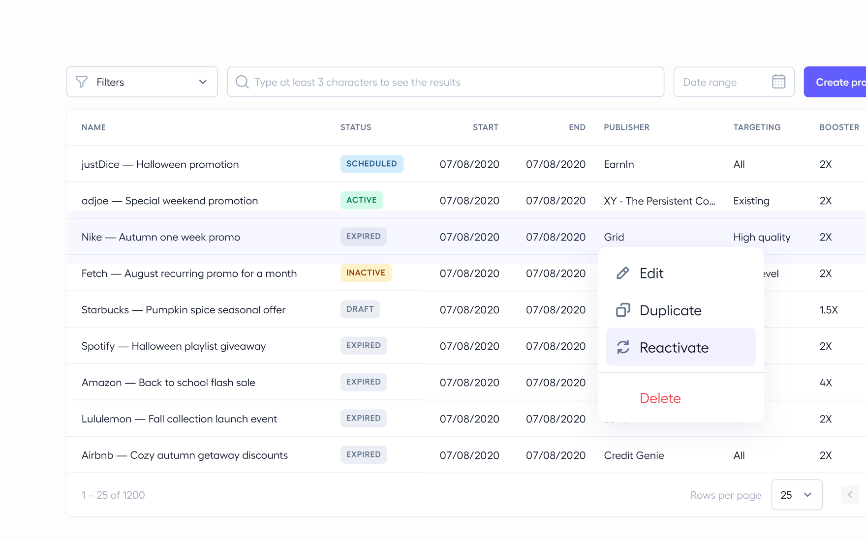
Task: Open Amazon — Back to school flash sale
Action: [x=168, y=383]
